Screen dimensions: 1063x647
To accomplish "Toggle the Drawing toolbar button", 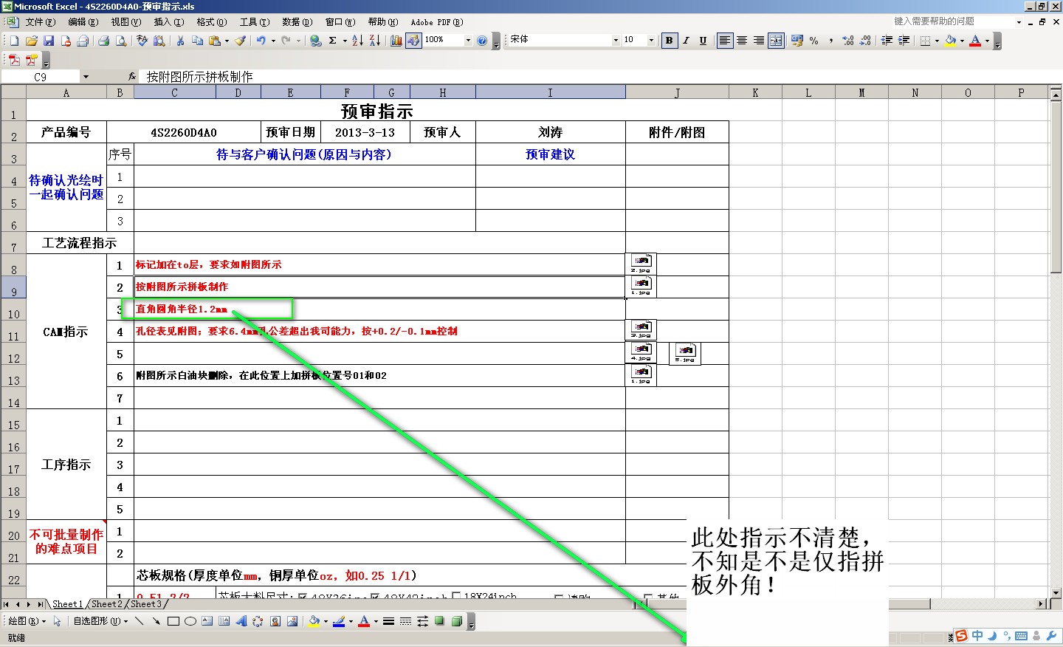I will tap(413, 41).
